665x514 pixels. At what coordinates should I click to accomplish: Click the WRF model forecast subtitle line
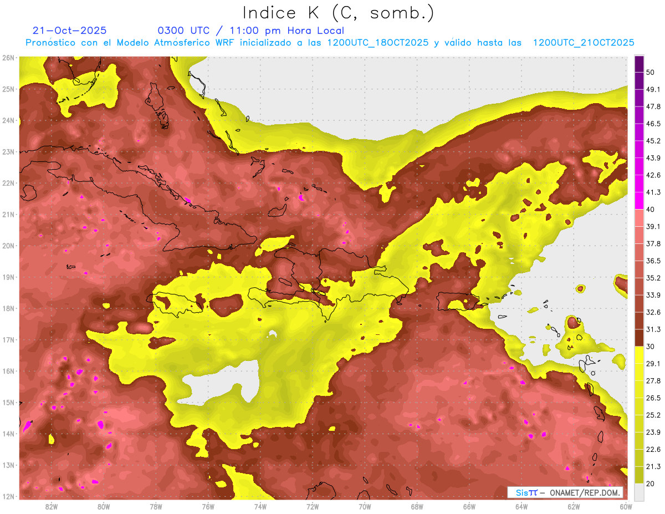click(x=330, y=43)
